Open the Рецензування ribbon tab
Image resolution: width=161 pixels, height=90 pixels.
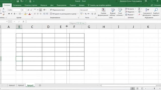(x=61, y=5)
